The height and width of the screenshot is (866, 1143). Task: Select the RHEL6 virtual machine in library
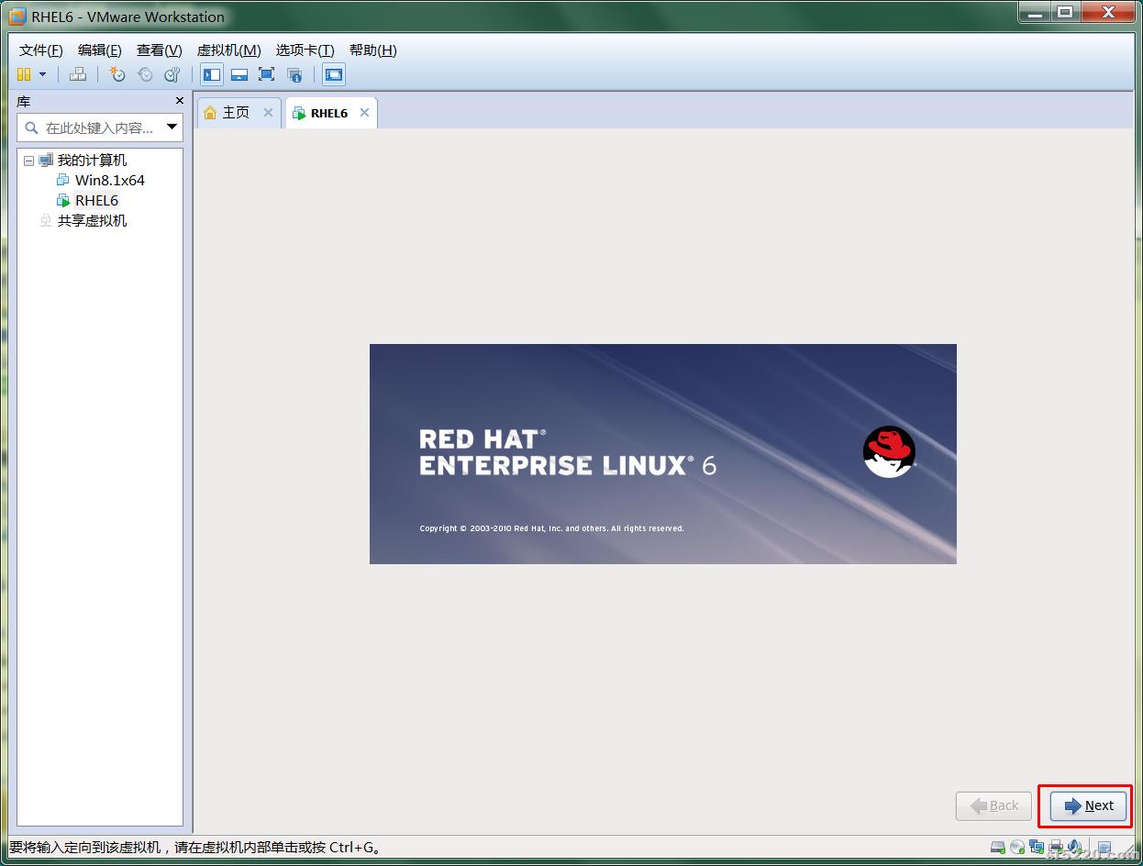[x=96, y=201]
